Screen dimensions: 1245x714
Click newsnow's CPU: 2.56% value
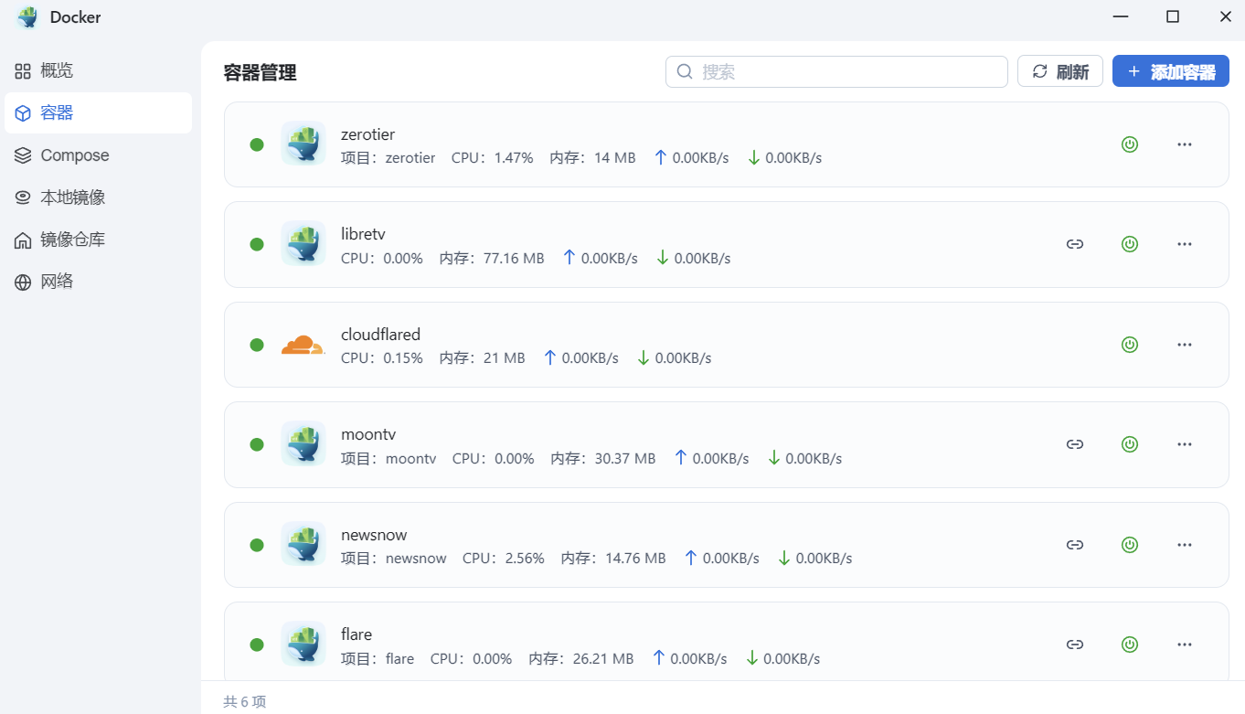point(503,559)
